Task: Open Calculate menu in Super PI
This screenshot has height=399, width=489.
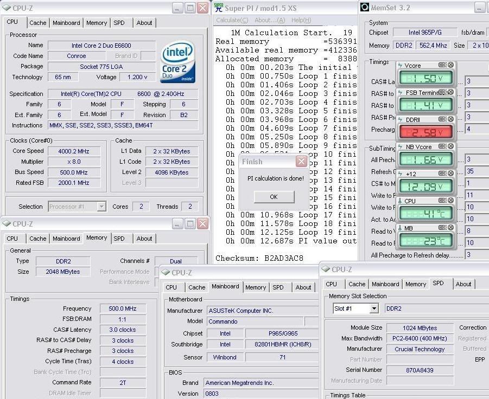Action: click(x=232, y=20)
